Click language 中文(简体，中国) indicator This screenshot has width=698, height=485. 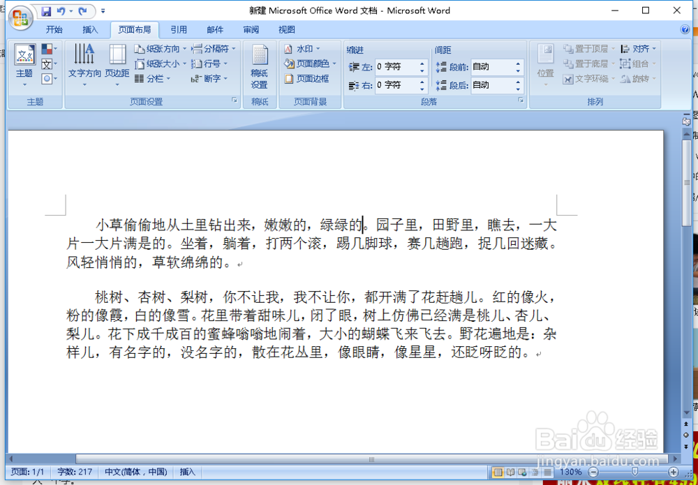click(136, 472)
